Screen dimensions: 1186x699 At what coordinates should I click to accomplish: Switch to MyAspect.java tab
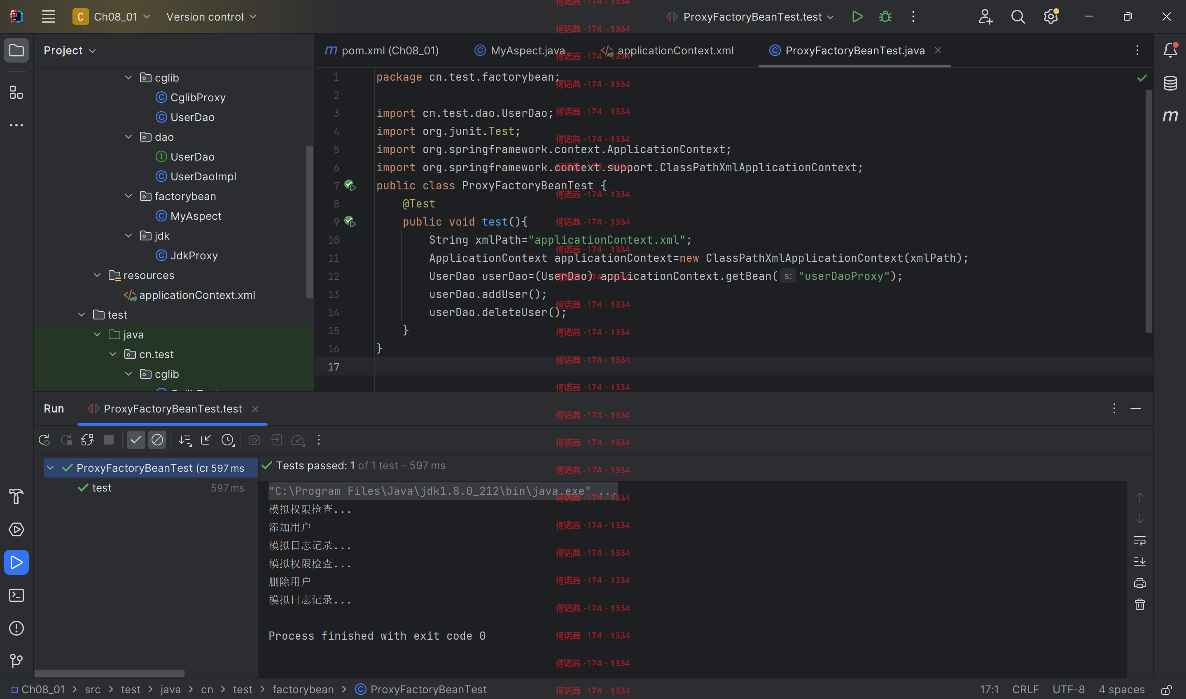point(520,50)
